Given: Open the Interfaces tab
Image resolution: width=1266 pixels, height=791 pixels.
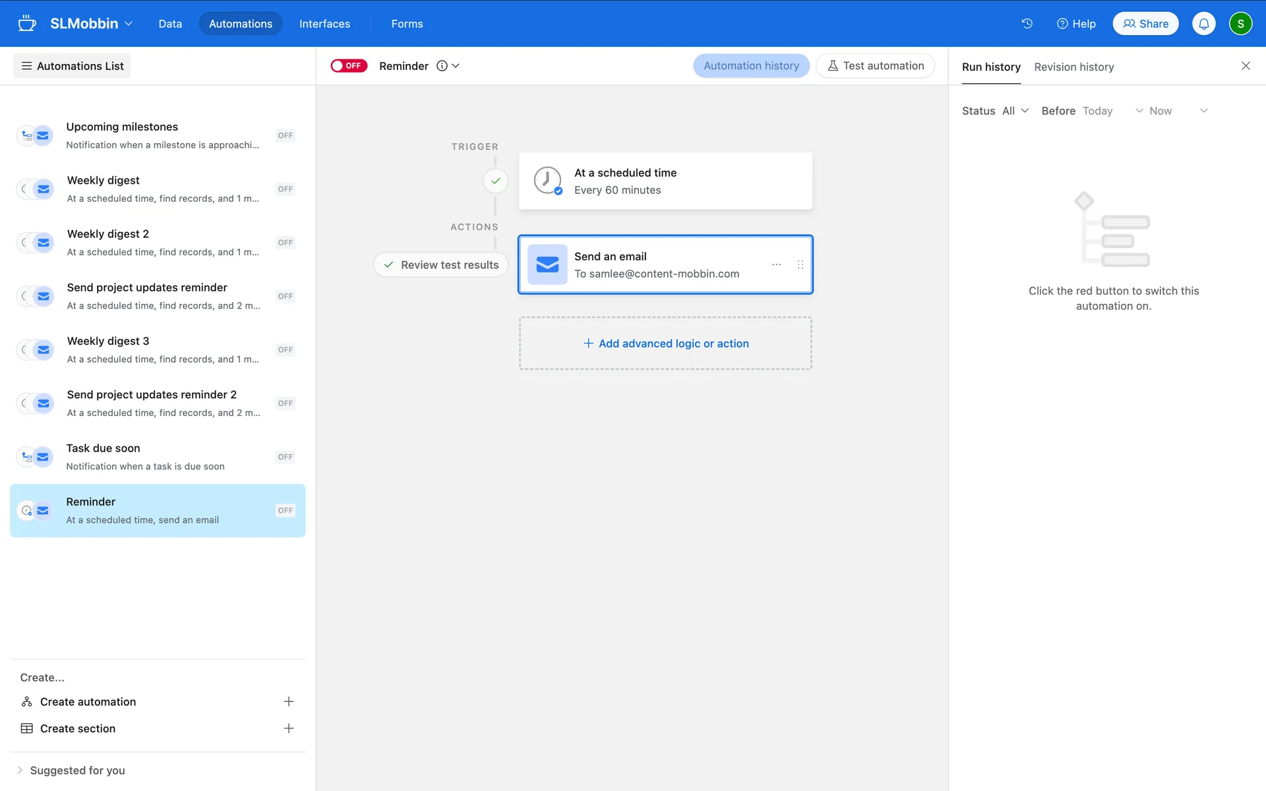Looking at the screenshot, I should click(324, 24).
